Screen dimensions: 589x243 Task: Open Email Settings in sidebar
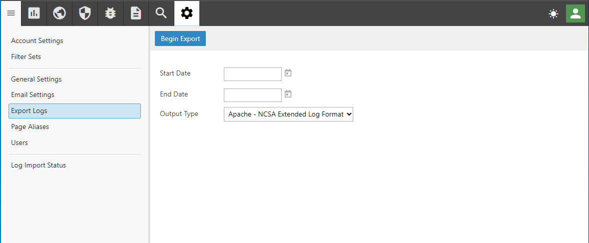[x=32, y=95]
